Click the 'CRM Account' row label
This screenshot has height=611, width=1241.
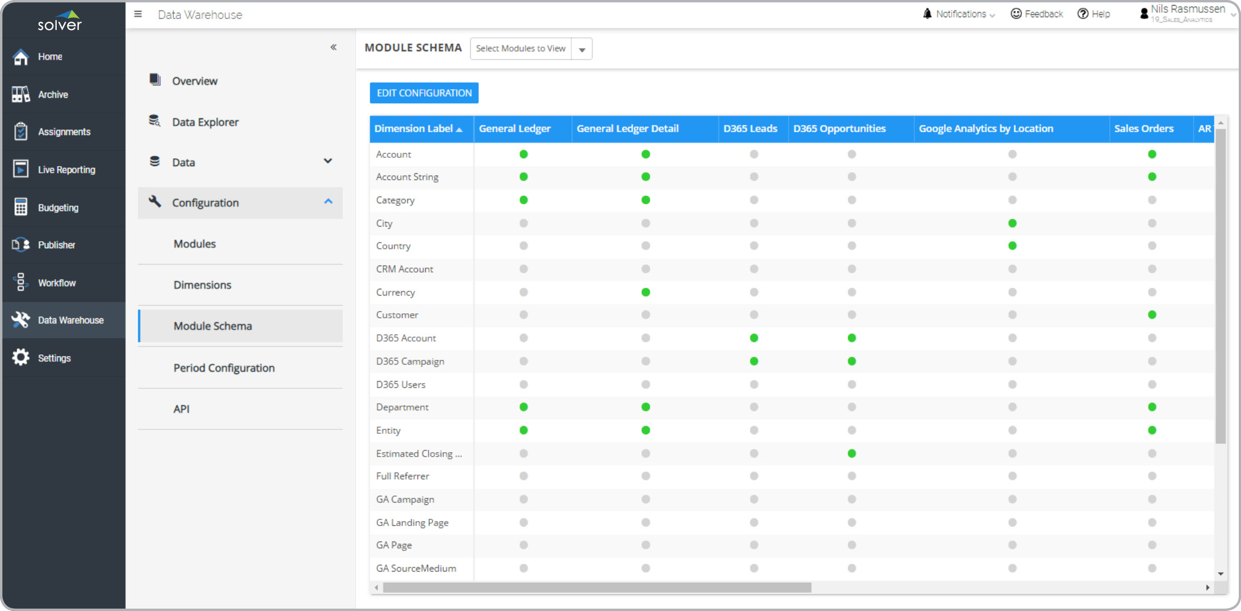tap(404, 269)
